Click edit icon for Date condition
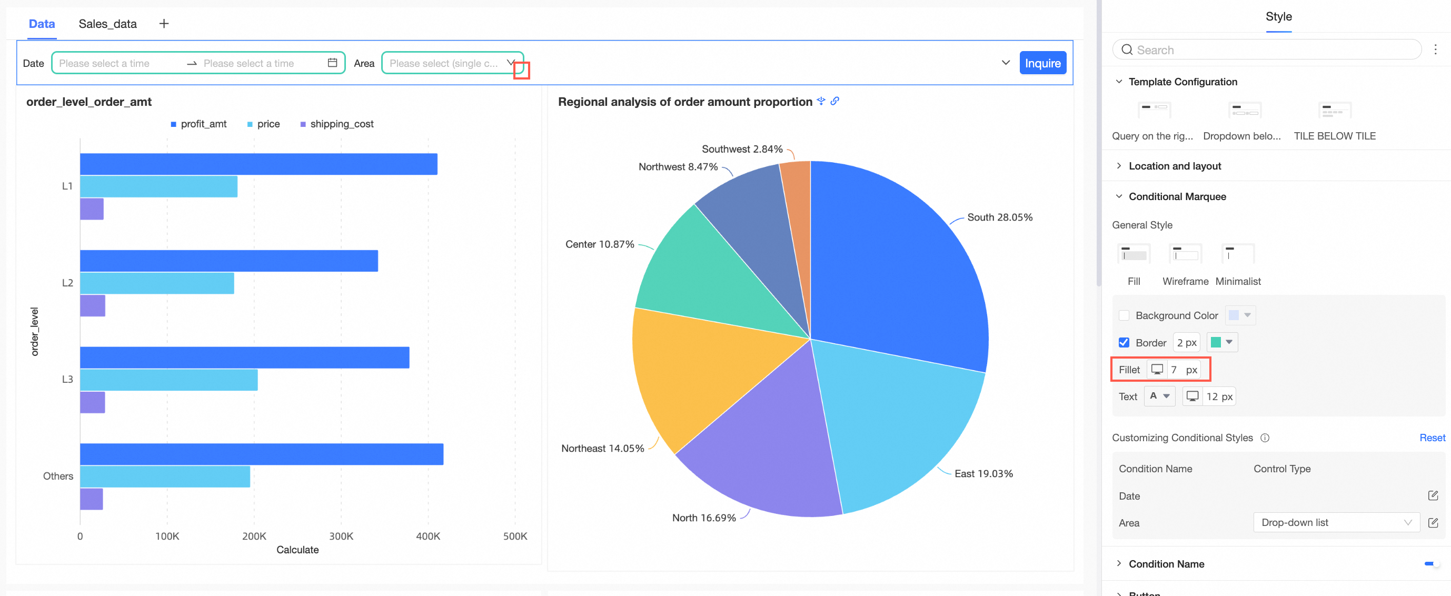This screenshot has height=596, width=1451. (x=1433, y=496)
